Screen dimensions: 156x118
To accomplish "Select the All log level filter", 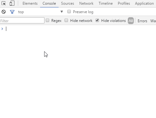I will pos(131,21).
